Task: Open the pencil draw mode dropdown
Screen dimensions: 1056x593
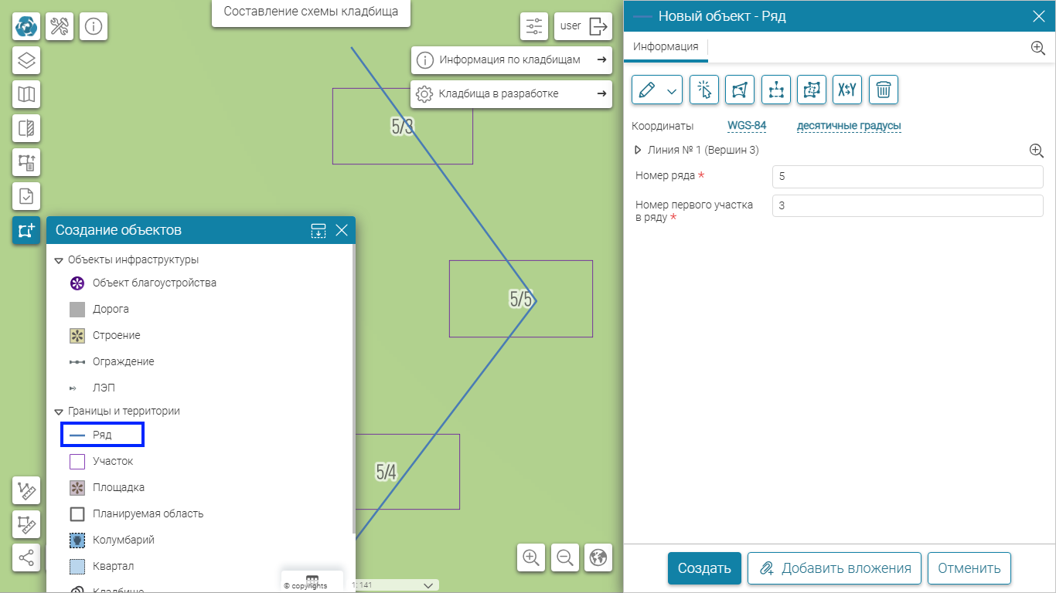Action: coord(672,90)
